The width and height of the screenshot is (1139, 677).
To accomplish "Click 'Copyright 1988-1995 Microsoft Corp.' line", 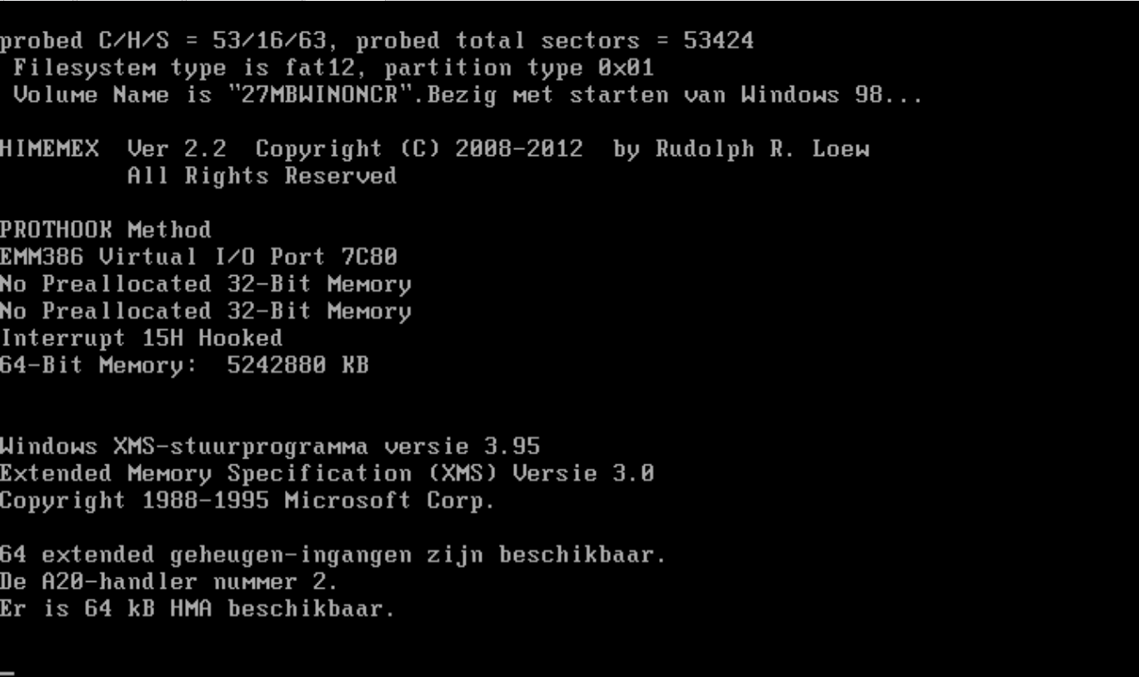I will coord(247,500).
